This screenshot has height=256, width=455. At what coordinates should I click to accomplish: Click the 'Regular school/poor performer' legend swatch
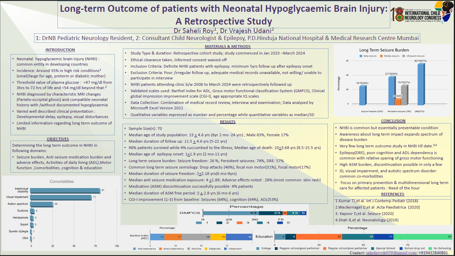coord(325,249)
